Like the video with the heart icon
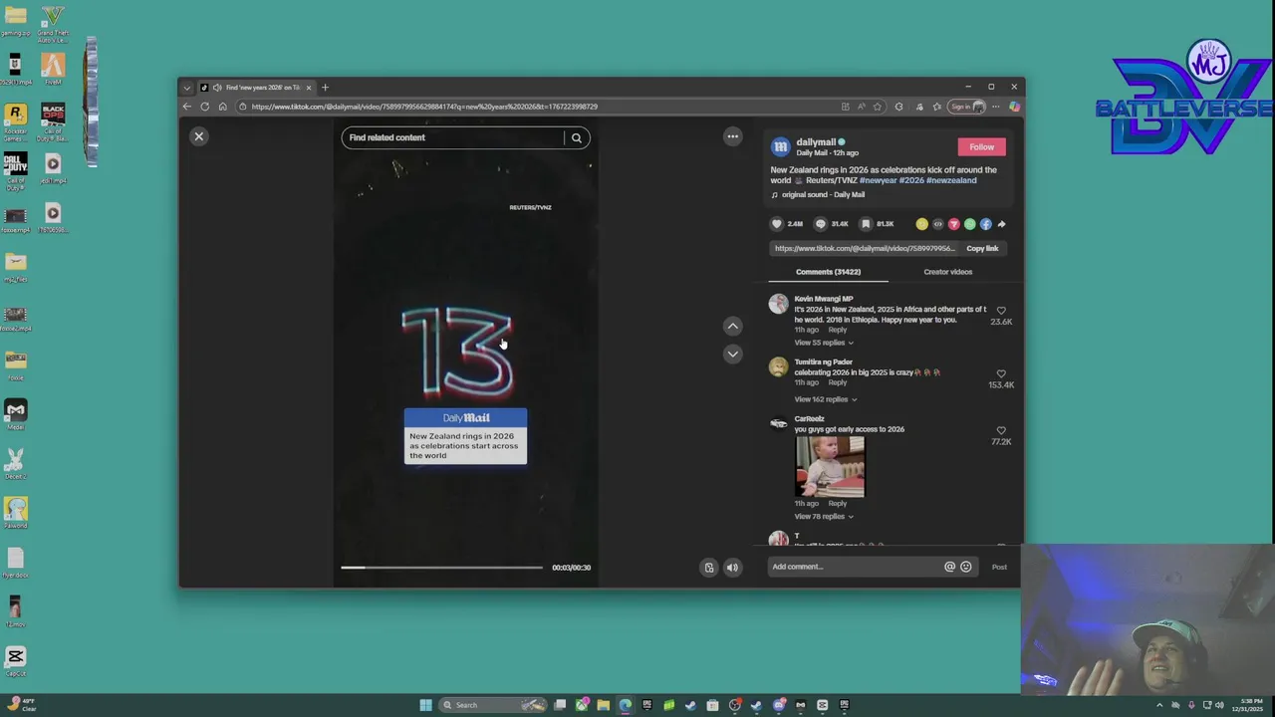The width and height of the screenshot is (1275, 717). [x=777, y=224]
